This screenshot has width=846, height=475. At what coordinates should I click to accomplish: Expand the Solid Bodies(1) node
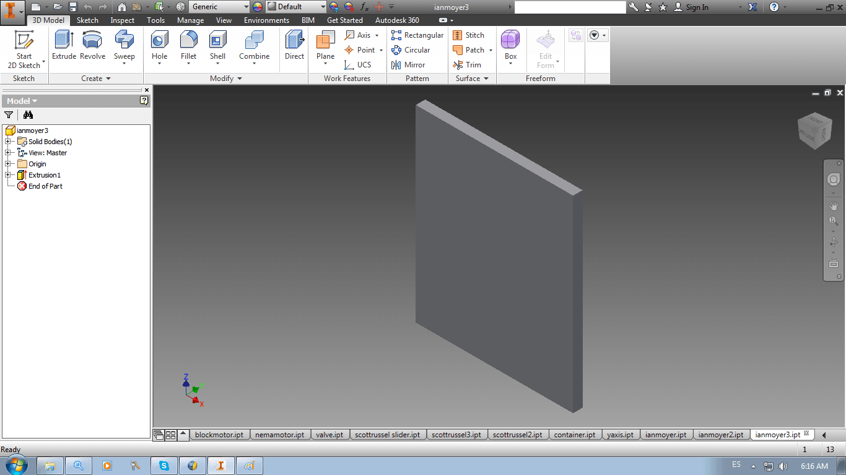pos(8,142)
